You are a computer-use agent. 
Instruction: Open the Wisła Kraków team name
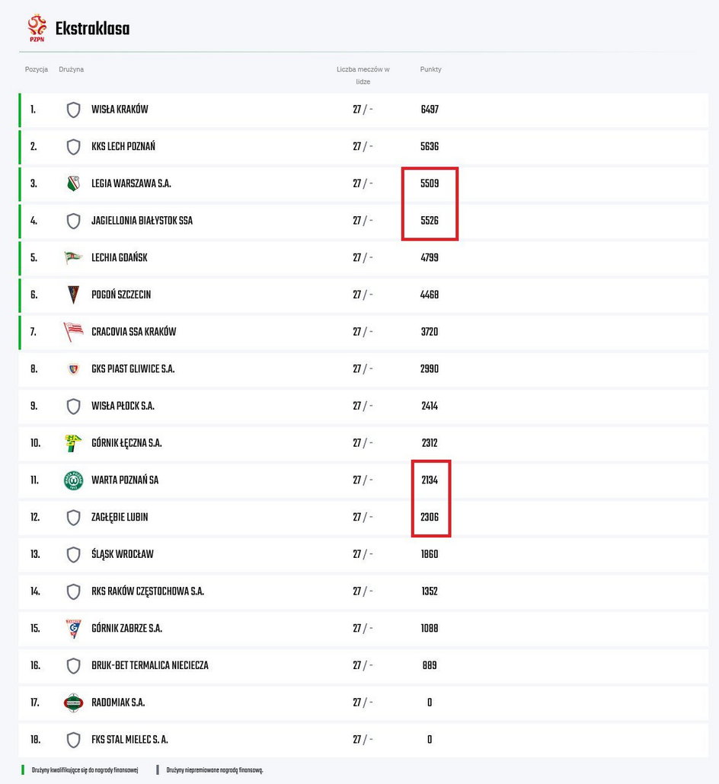120,110
